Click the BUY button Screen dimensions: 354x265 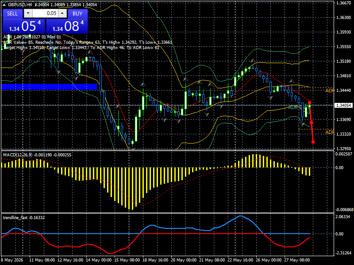(x=77, y=14)
